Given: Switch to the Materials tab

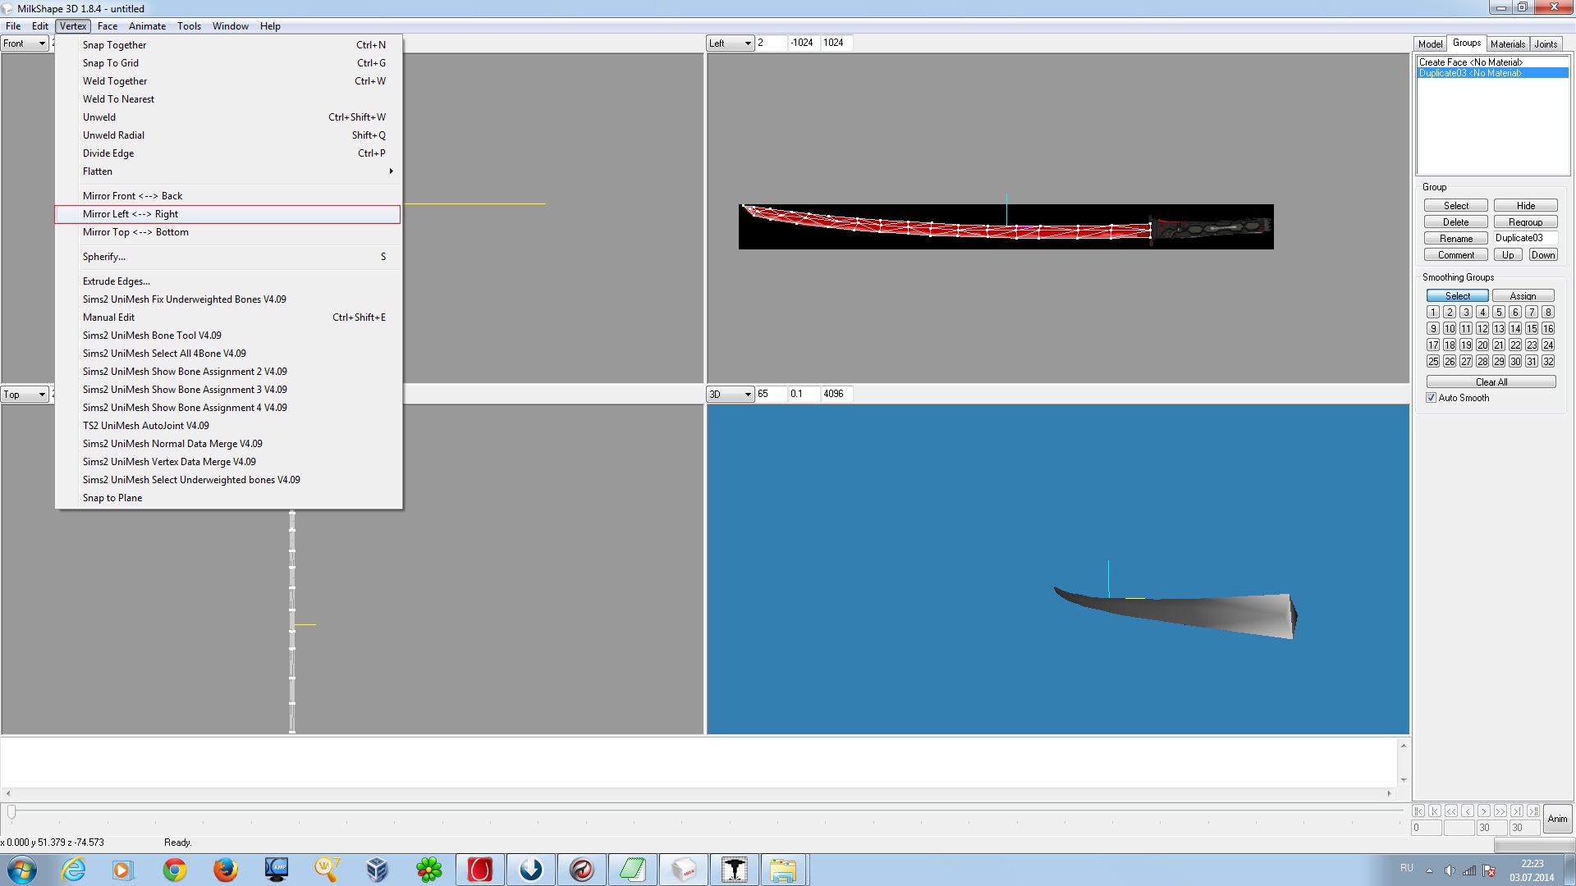Looking at the screenshot, I should [x=1507, y=44].
